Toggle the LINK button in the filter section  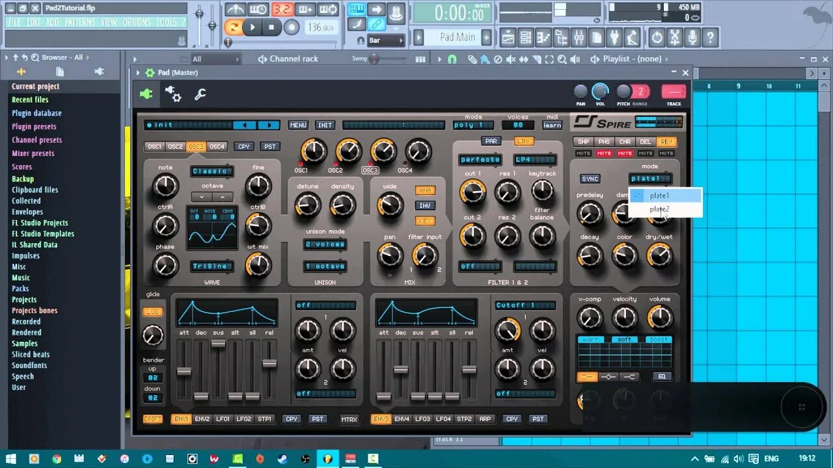click(x=524, y=141)
